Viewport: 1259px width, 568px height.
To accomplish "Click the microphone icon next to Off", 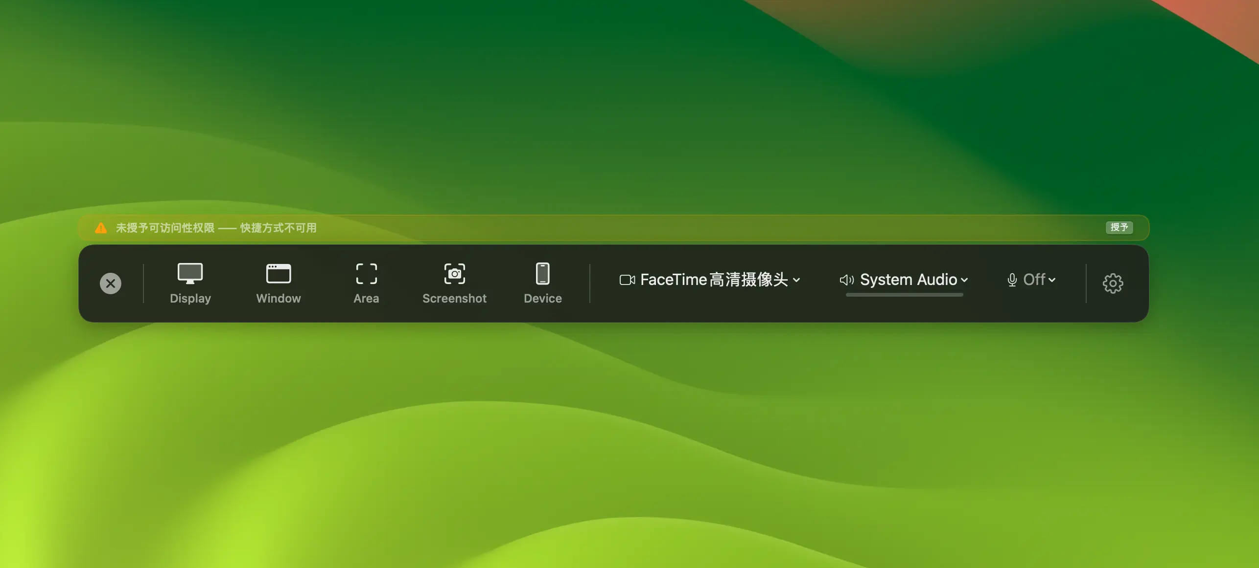I will coord(1012,280).
